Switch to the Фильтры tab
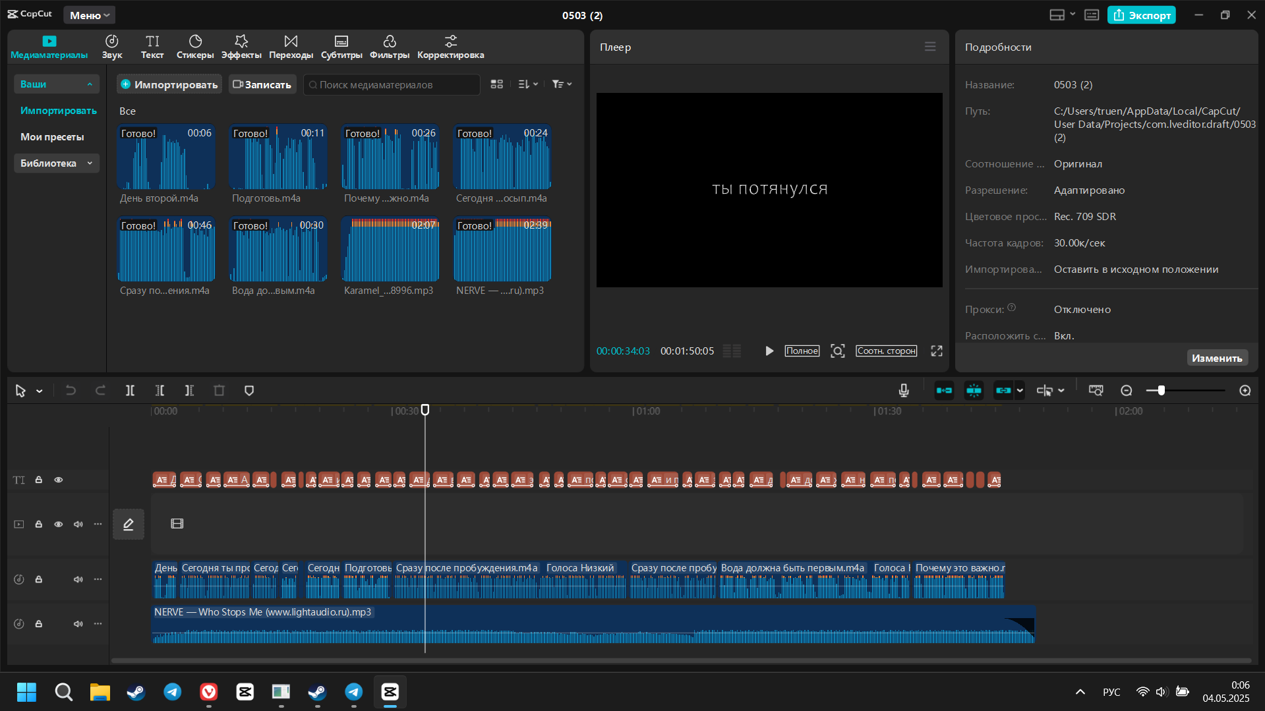 [x=390, y=47]
